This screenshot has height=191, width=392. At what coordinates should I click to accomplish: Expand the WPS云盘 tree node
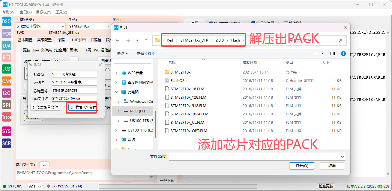[116, 73]
